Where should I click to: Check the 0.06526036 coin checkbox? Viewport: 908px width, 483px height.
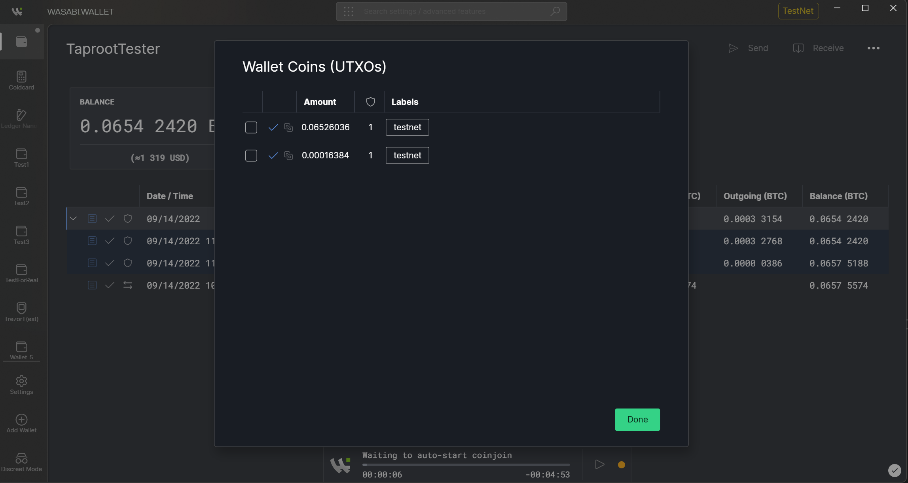point(251,127)
